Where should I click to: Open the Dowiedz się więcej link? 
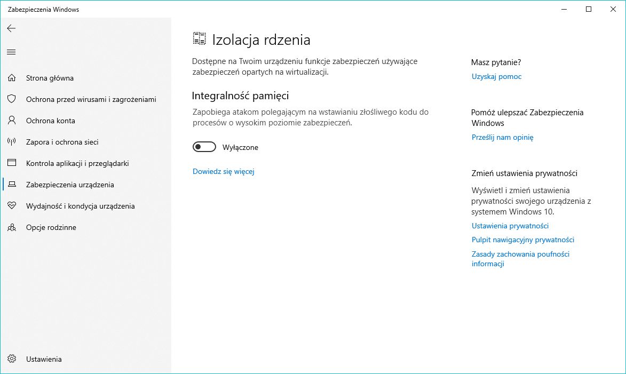223,171
